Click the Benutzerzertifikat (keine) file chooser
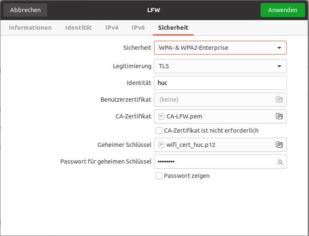309x236 pixels. click(220, 100)
